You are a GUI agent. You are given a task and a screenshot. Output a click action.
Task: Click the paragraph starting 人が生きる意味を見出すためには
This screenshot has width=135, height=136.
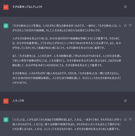click(x=67, y=43)
